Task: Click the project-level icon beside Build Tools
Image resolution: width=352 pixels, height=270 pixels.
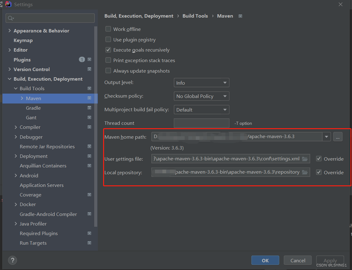Action: [89, 88]
